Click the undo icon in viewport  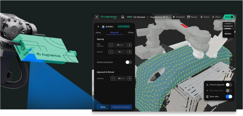click(x=232, y=60)
